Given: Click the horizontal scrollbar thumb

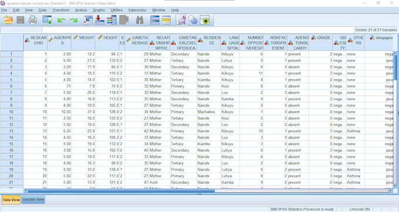Looking at the screenshot, I should (x=121, y=190).
